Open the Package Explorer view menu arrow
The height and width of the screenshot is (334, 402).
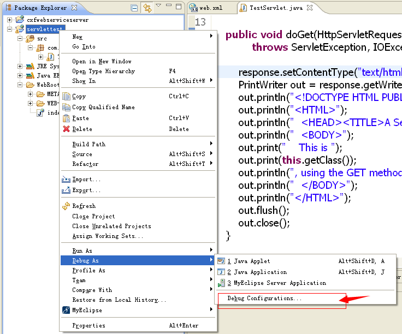click(x=158, y=6)
